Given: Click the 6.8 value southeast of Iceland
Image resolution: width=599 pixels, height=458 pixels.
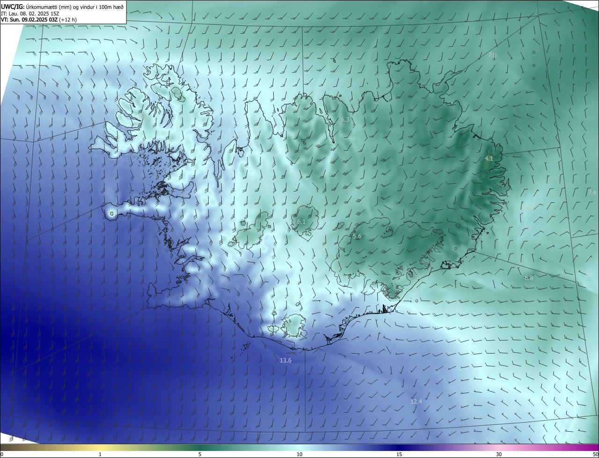Looking at the screenshot, I should [x=529, y=278].
